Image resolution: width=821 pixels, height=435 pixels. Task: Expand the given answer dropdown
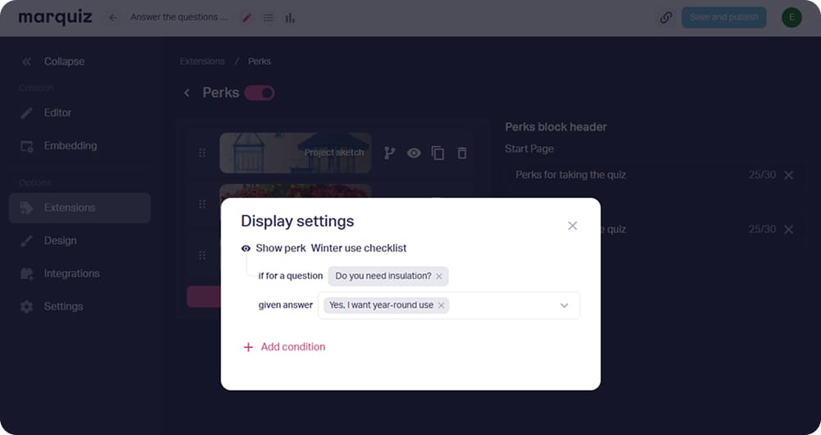(x=564, y=305)
